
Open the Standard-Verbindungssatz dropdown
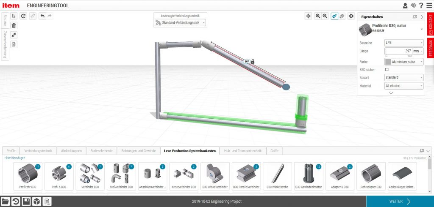tap(180, 22)
